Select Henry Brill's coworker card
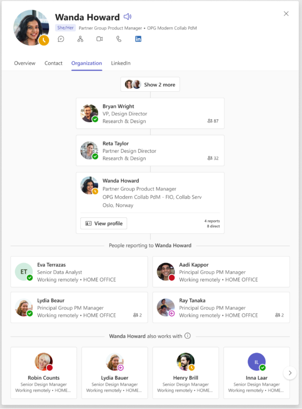This screenshot has width=302, height=409. pos(186,373)
